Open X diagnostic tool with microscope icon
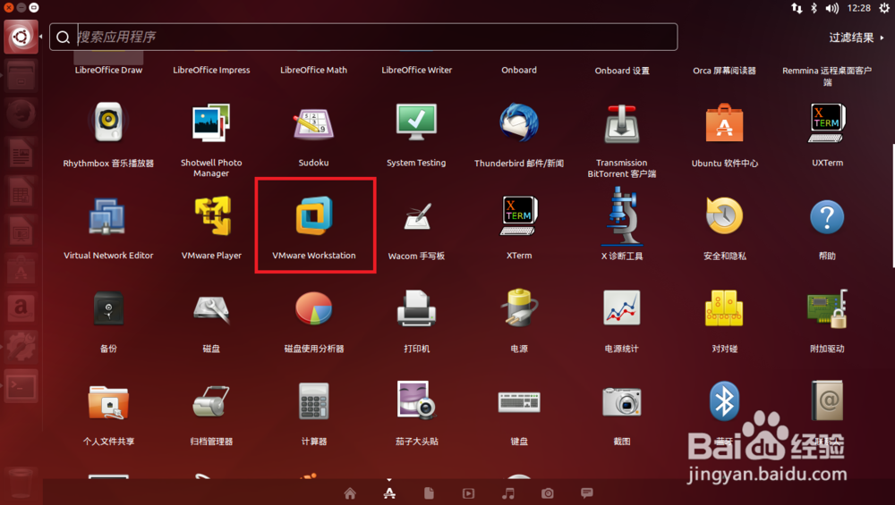Screen dimensions: 895x505 pyautogui.click(x=622, y=216)
